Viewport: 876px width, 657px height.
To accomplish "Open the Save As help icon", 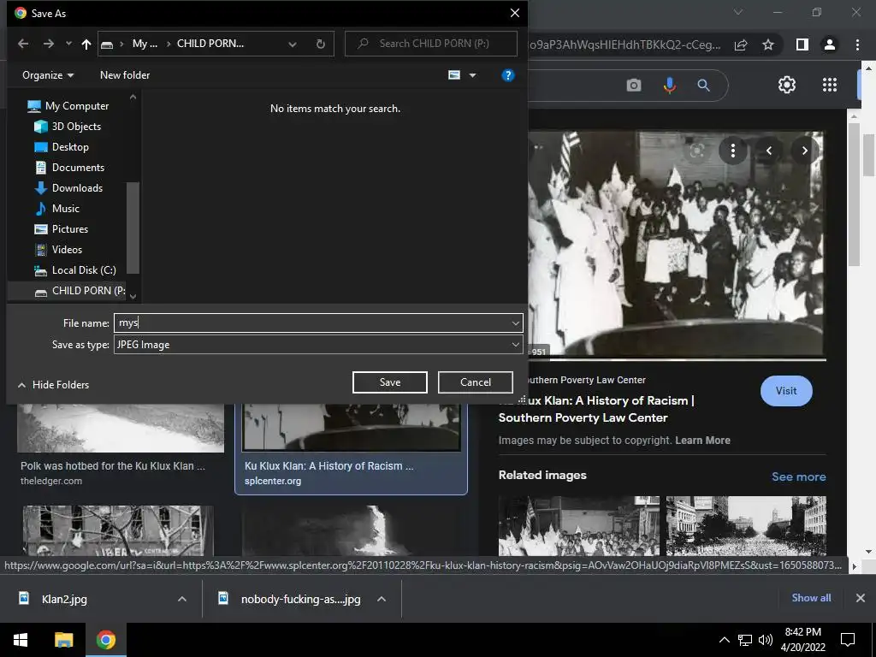I will coord(508,75).
